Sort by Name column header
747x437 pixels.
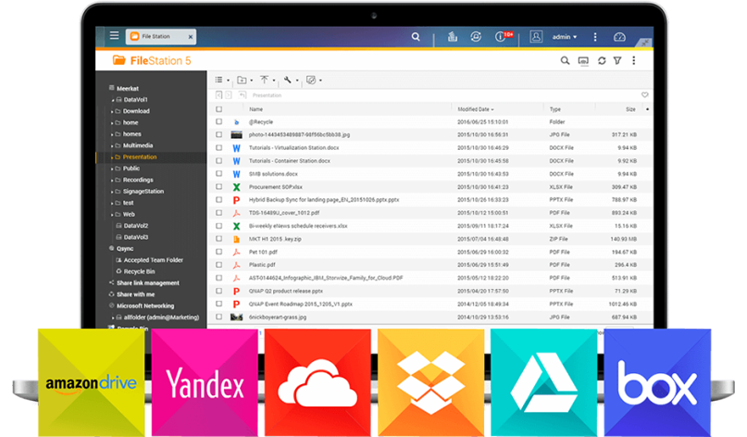point(255,109)
